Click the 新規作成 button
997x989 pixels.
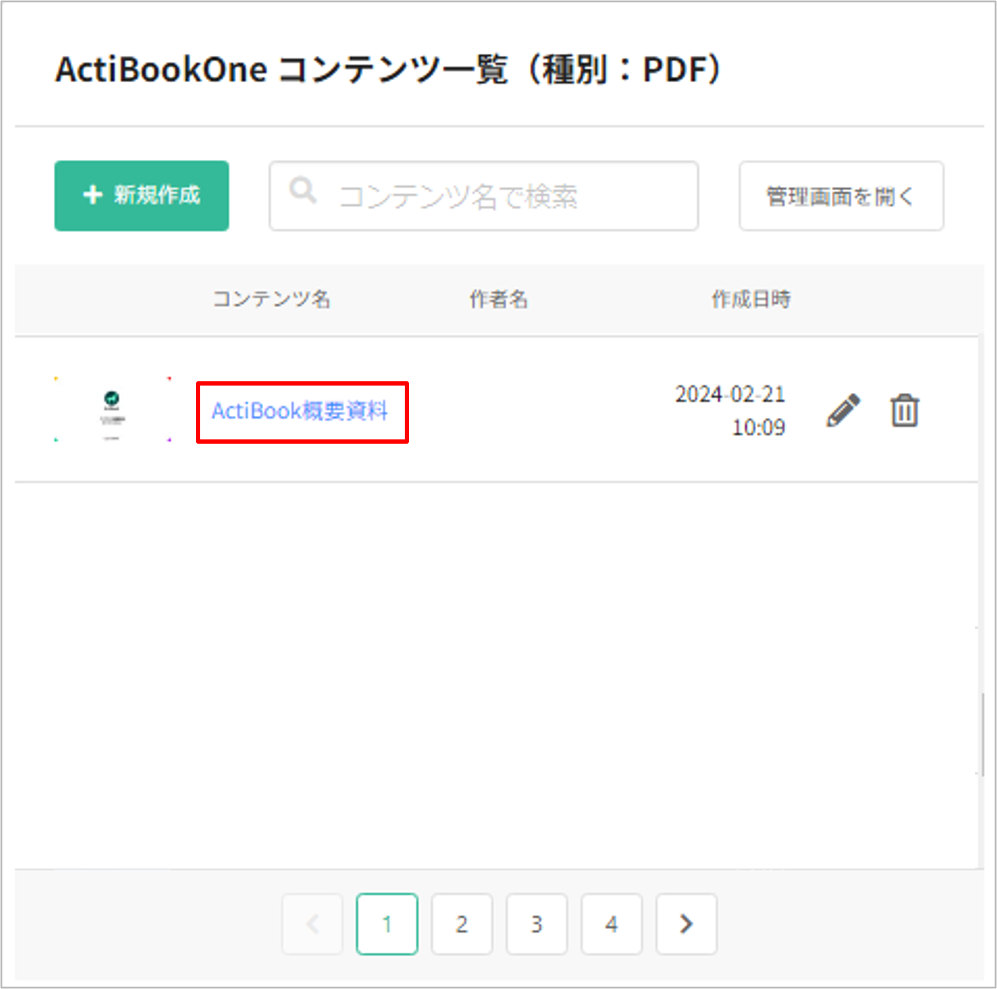tap(142, 195)
